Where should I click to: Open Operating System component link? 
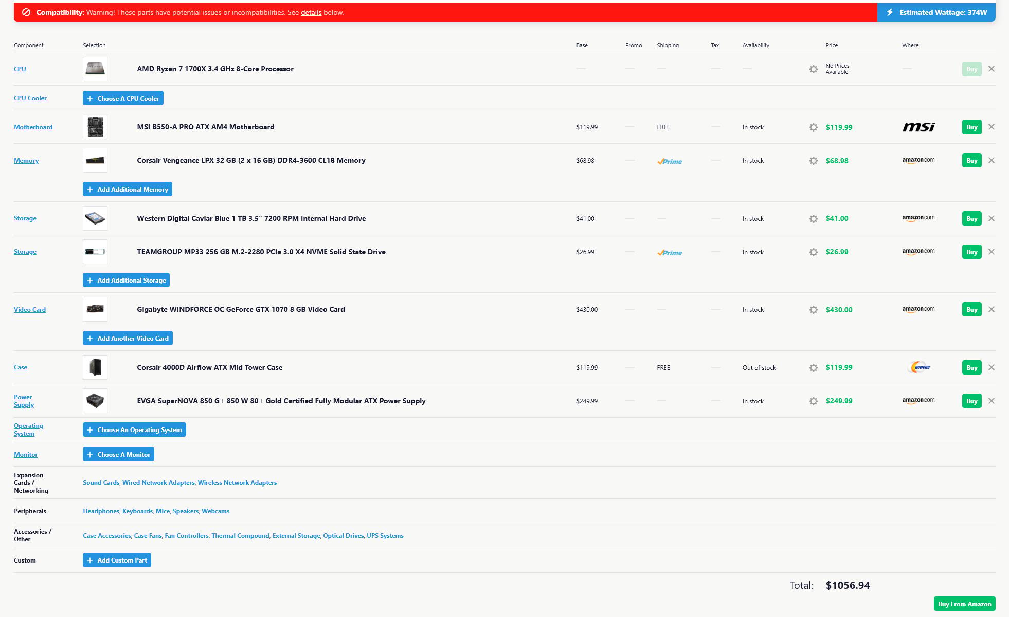coord(28,429)
